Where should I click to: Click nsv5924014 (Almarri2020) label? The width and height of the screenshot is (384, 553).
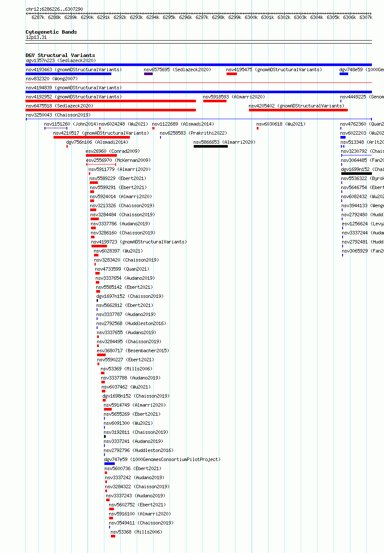121,196
